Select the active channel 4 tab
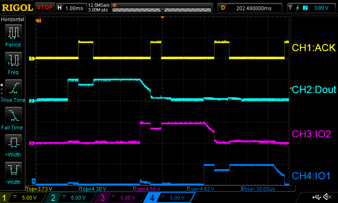This screenshot has height=203, width=338. point(169,198)
